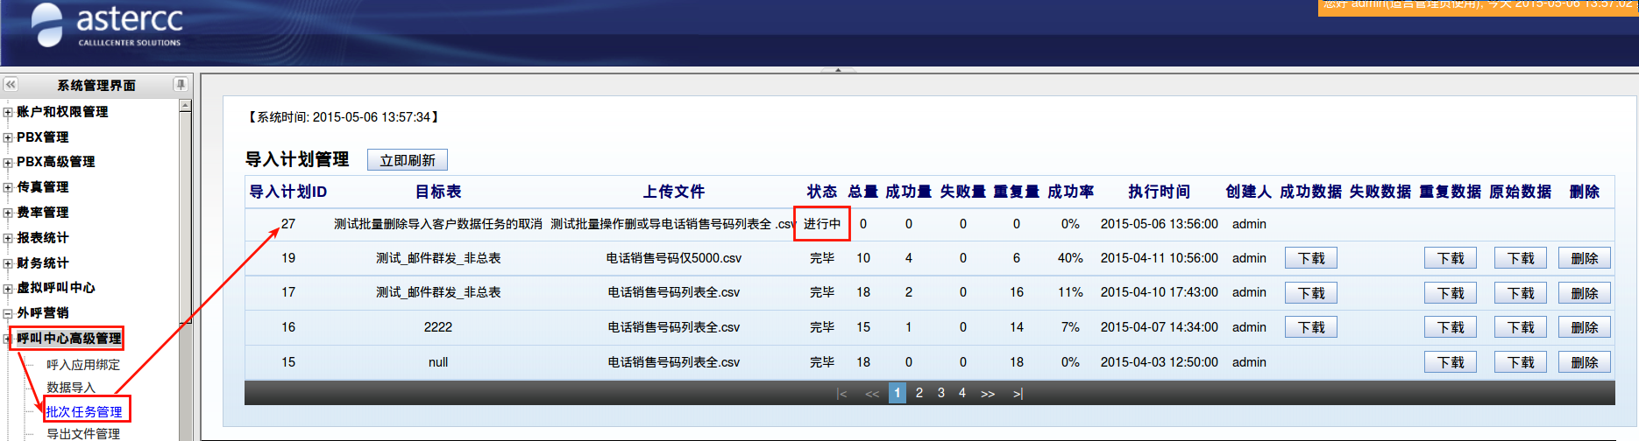1639x441 pixels.
Task: Collapse the 外呼营销 tree node
Action: pyautogui.click(x=8, y=313)
